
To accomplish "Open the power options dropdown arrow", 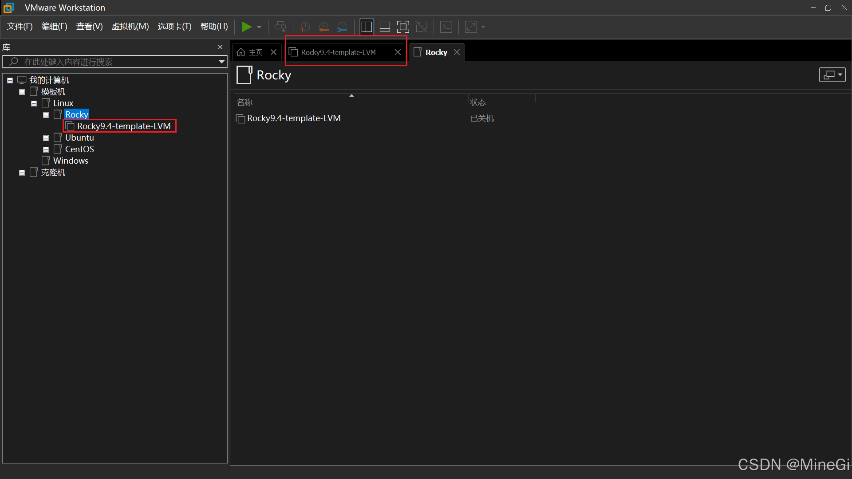I will coord(259,27).
